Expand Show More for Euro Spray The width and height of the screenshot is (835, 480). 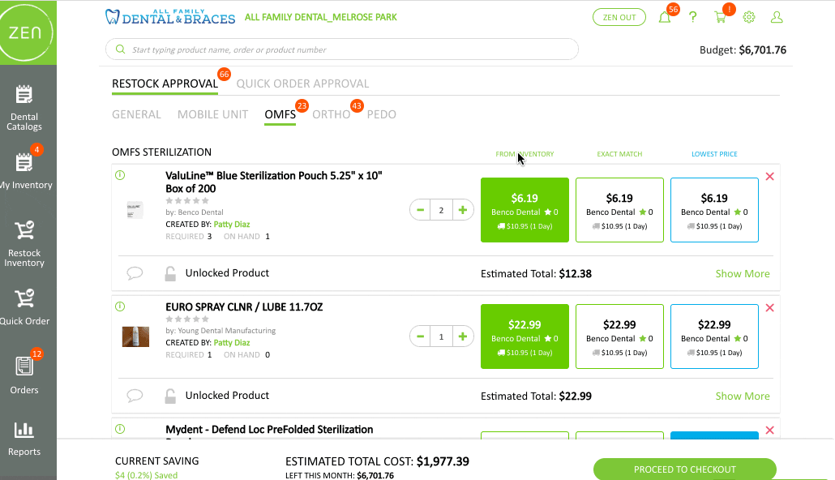(743, 396)
